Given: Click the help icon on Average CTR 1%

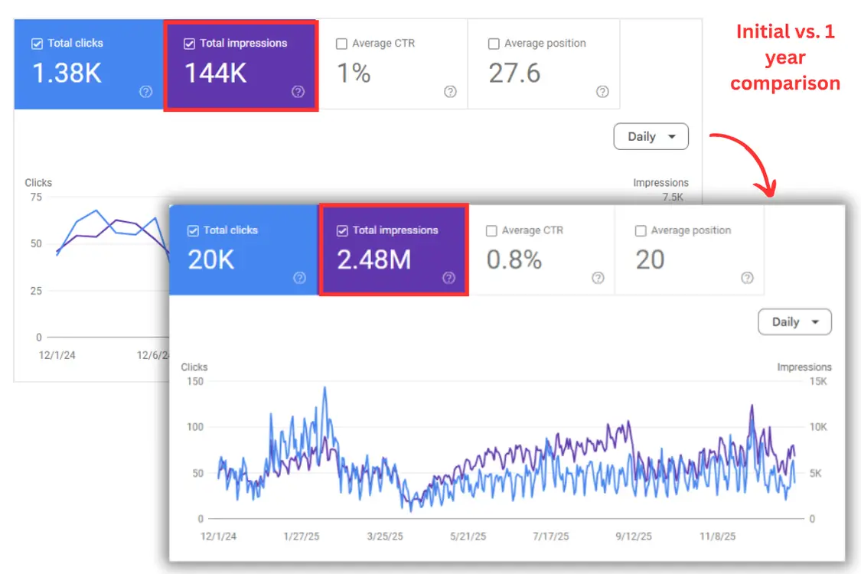Looking at the screenshot, I should (x=450, y=92).
